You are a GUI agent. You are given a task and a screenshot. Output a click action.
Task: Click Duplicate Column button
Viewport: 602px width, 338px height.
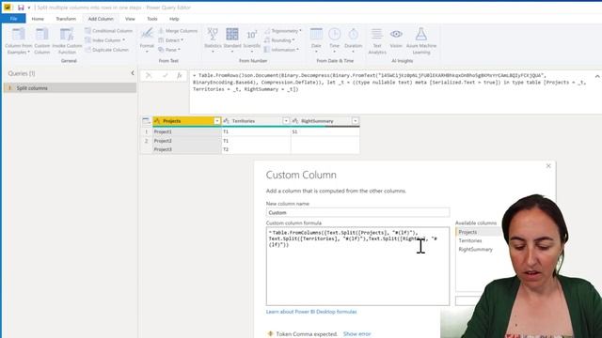coord(106,50)
